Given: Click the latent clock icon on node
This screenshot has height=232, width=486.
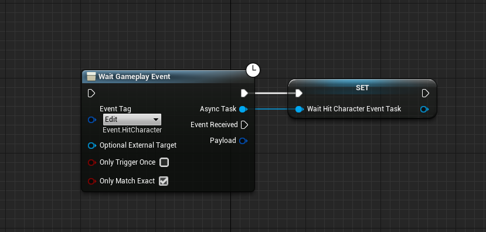Looking at the screenshot, I should tap(253, 70).
